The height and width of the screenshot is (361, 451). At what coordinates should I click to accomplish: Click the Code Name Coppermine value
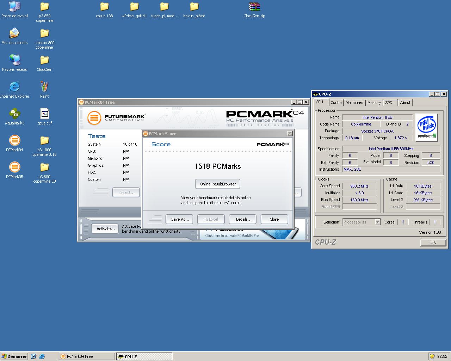coord(361,124)
